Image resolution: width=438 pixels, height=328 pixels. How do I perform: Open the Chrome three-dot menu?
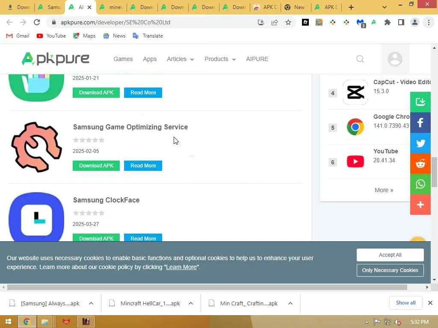pos(429,22)
